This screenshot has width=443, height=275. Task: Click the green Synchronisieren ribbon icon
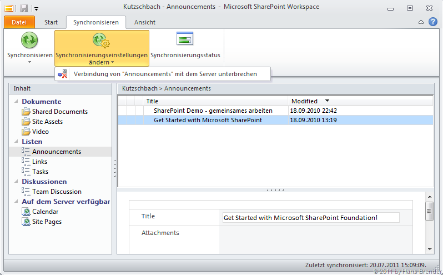click(29, 41)
